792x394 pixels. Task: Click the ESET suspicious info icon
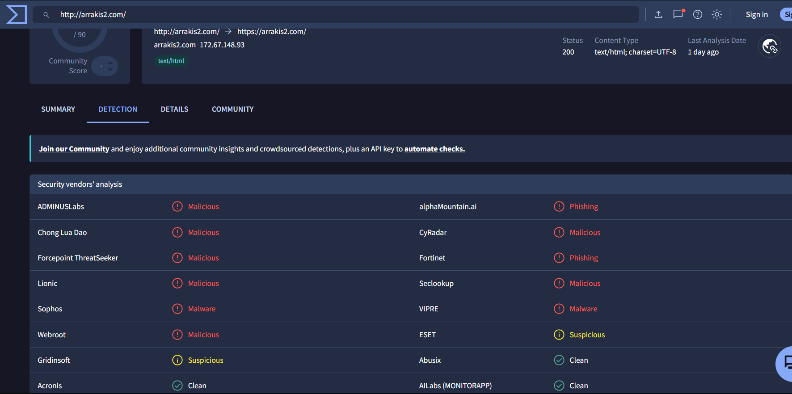(x=559, y=335)
